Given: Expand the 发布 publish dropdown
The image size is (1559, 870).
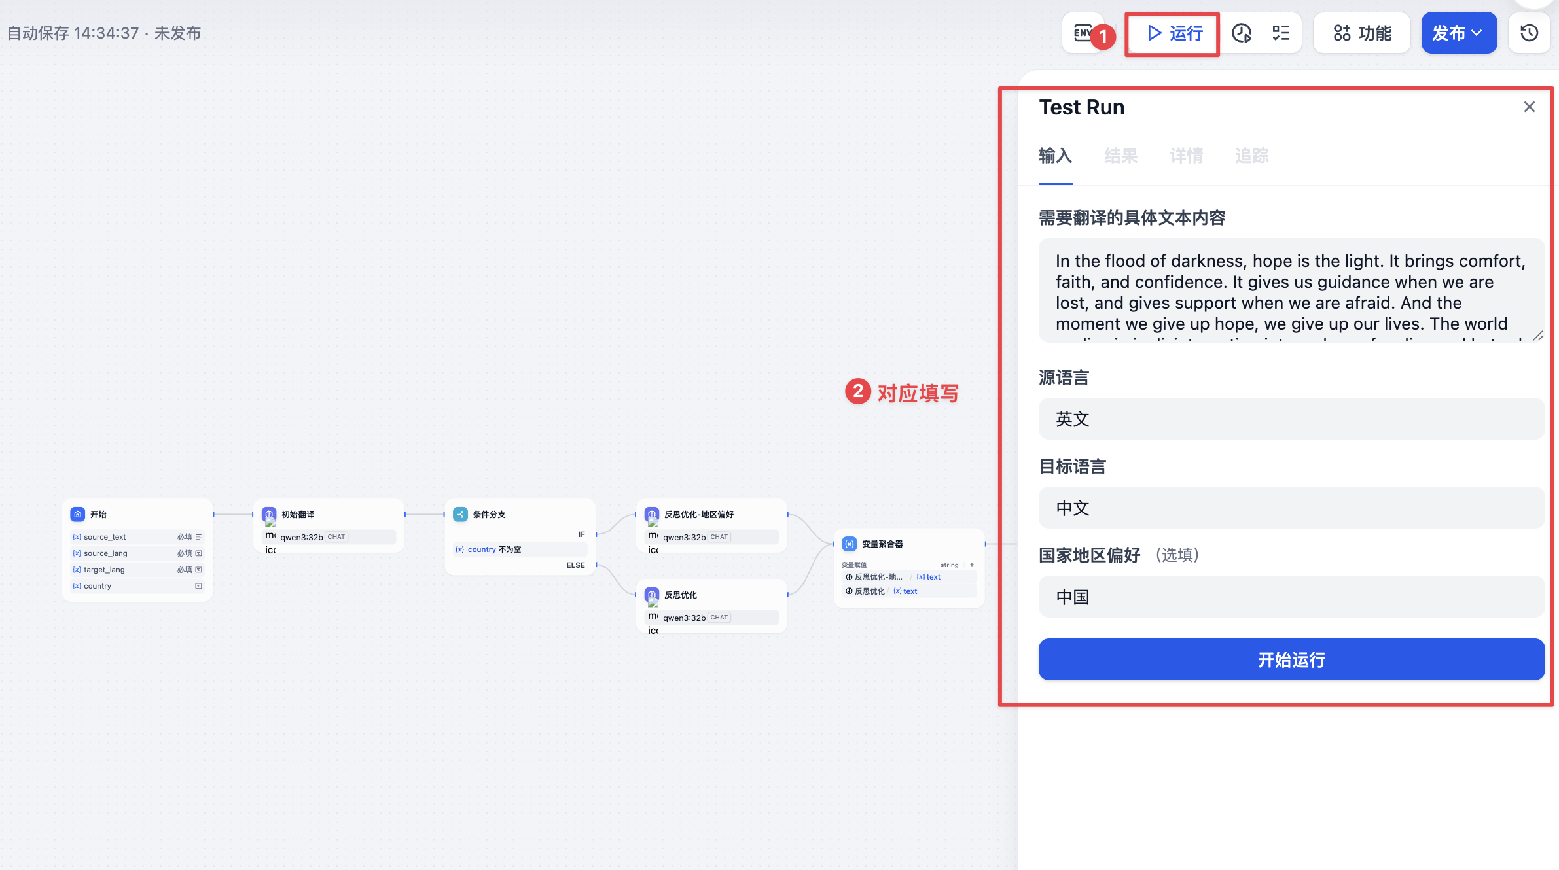Looking at the screenshot, I should [x=1459, y=33].
